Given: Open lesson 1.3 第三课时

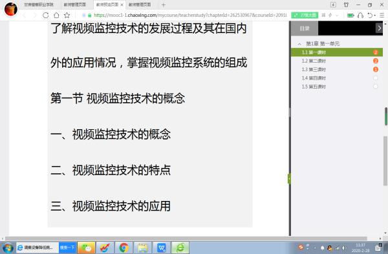Looking at the screenshot, I should click(314, 70).
